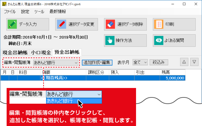This screenshot has height=126, width=202.
Task: Open the 表示月 dropdown set to 全て
Action: 140,62
